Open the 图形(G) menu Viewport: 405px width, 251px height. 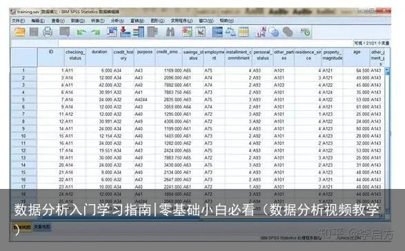157,21
